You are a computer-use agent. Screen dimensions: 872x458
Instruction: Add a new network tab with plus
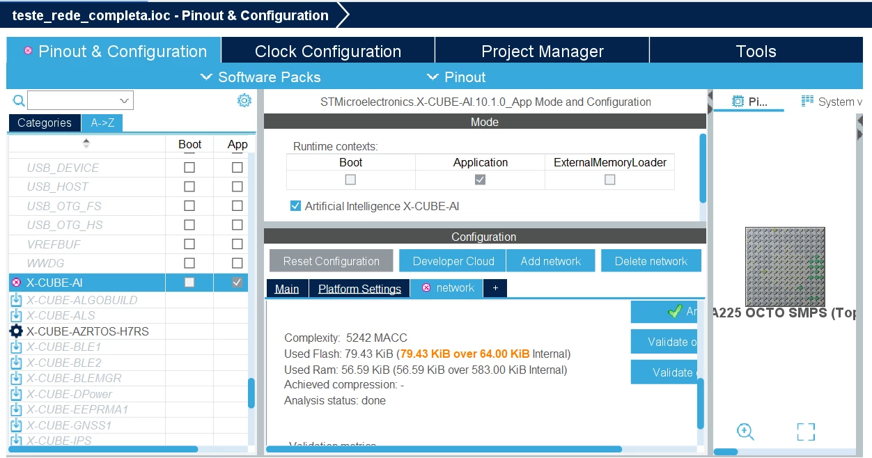[495, 288]
